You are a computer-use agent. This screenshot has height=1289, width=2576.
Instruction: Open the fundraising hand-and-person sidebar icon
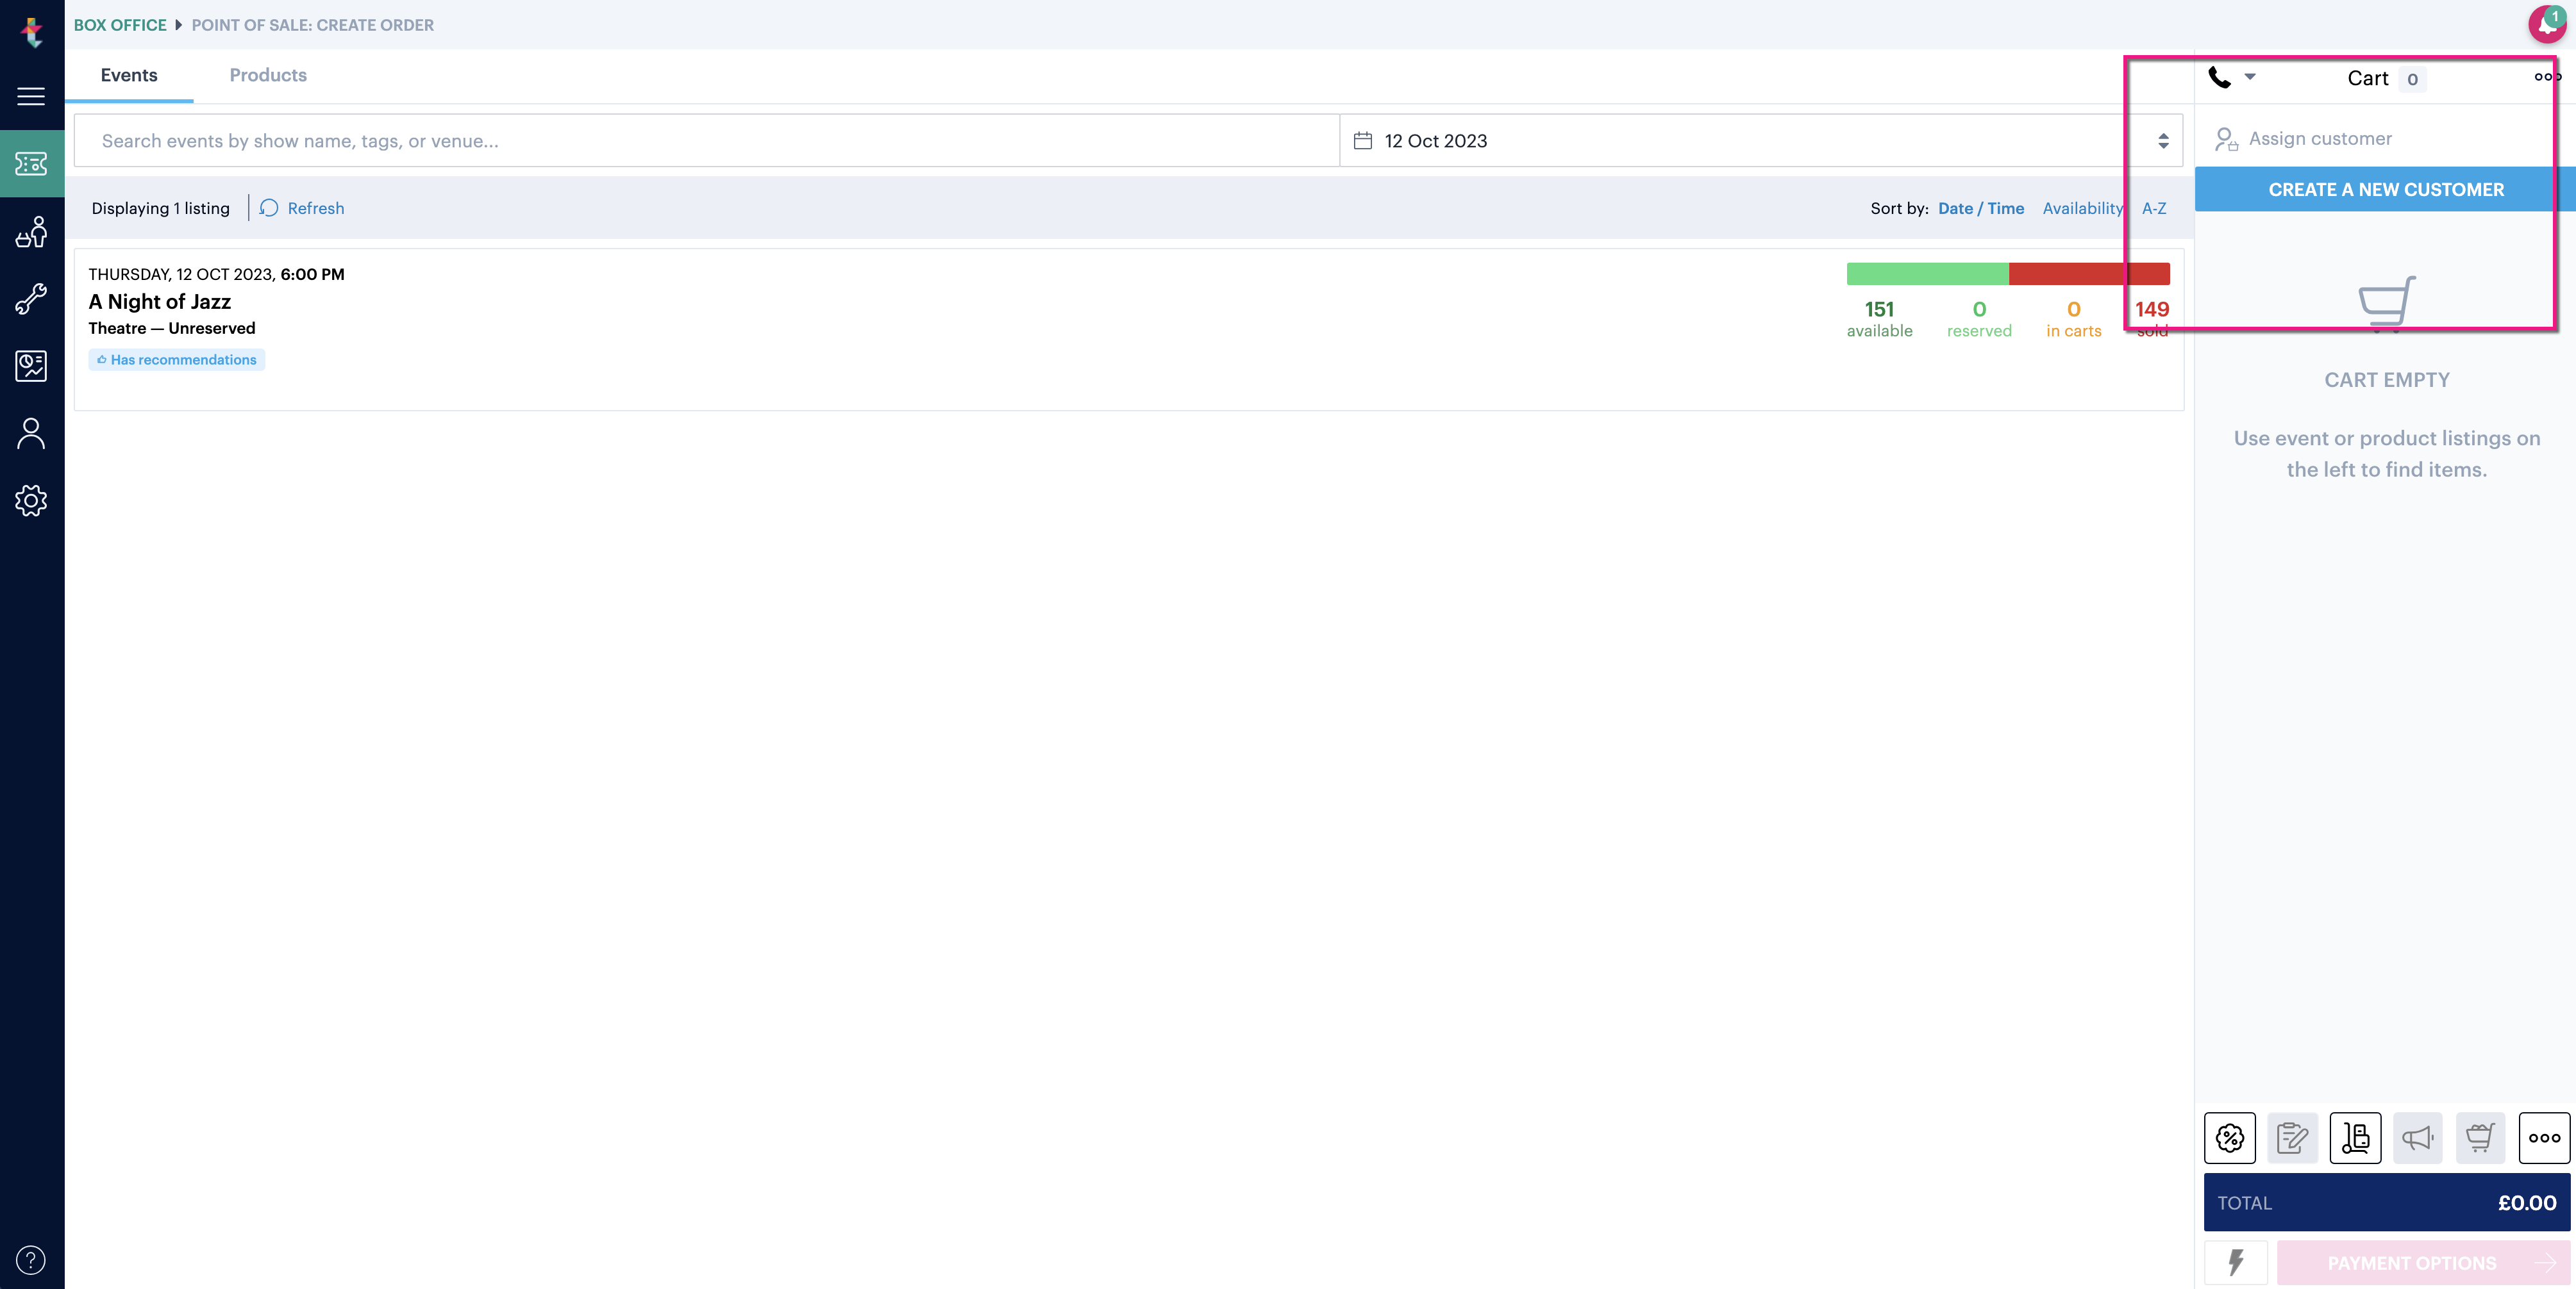point(31,232)
